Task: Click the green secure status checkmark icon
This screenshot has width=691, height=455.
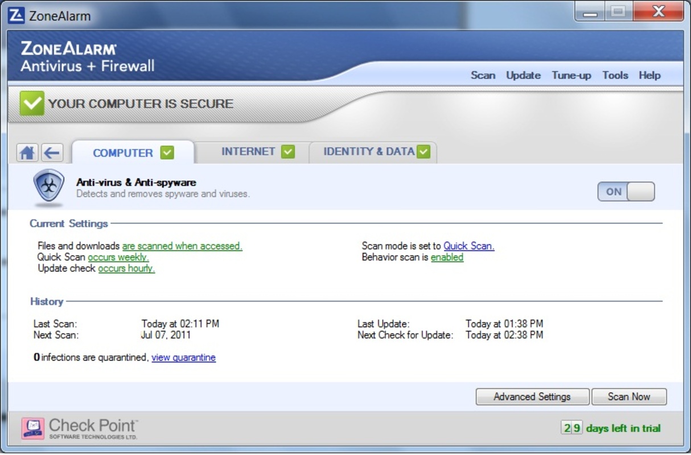Action: [32, 104]
